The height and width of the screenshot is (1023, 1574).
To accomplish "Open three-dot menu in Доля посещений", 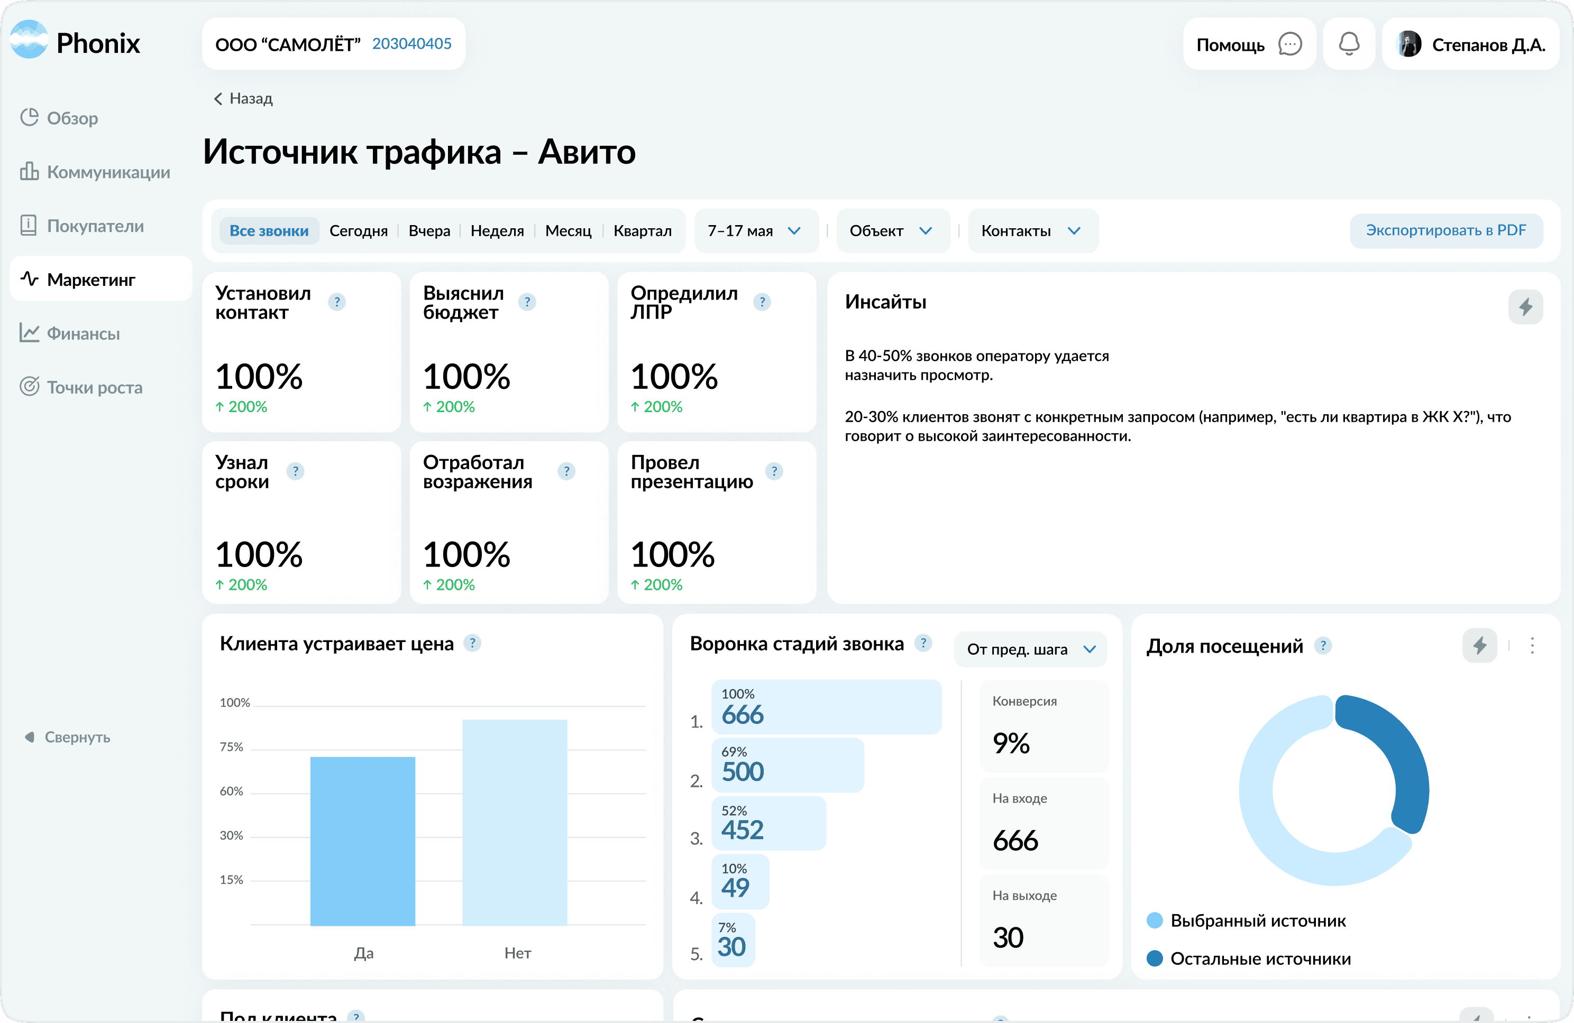I will pos(1532,645).
